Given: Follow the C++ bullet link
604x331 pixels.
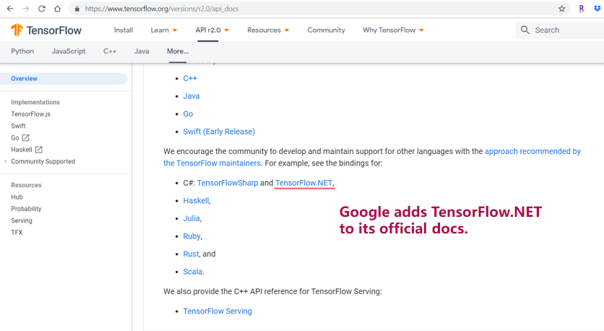Looking at the screenshot, I should click(x=190, y=78).
